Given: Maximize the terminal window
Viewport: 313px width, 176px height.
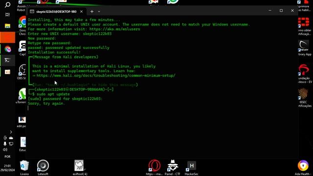Looking at the screenshot, I should 281,11.
